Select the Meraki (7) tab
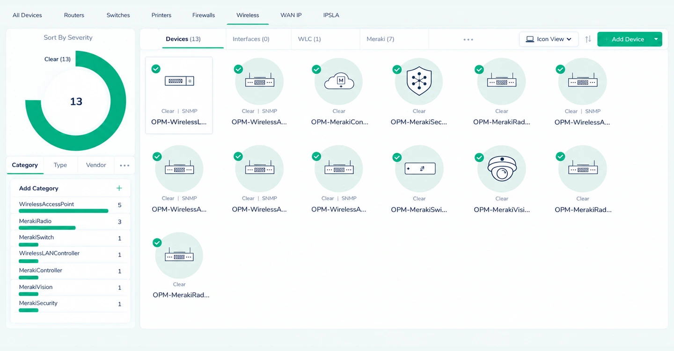674x351 pixels. click(380, 39)
